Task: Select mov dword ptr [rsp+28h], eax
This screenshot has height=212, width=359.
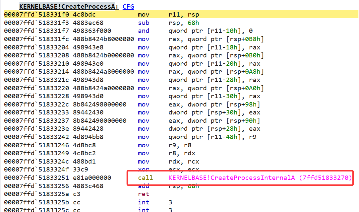Action: point(199,129)
